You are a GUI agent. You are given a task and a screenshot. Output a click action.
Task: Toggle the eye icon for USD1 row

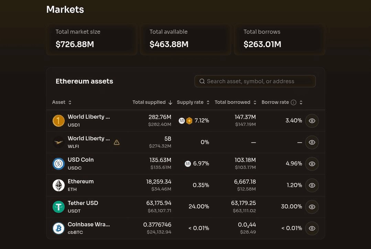[x=312, y=121]
